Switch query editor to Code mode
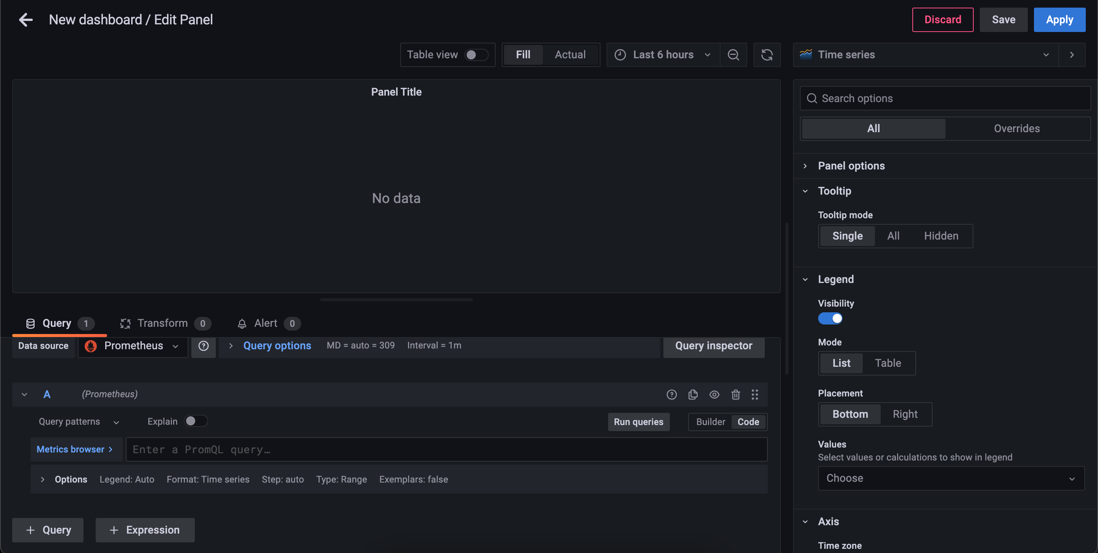1098x553 pixels. 748,422
